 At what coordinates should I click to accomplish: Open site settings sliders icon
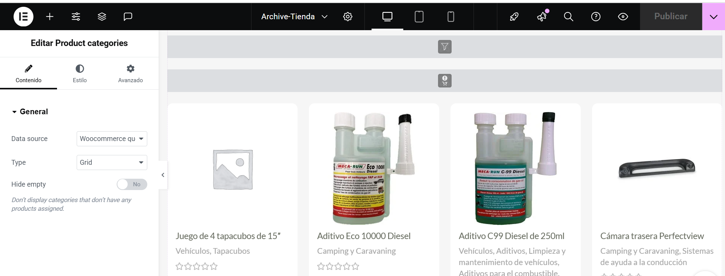coord(76,17)
